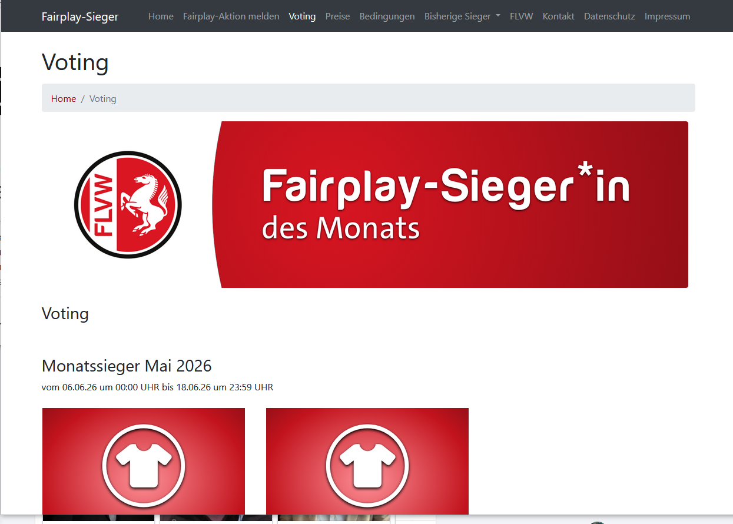Expand the Bisherige Sieger dropdown

click(462, 16)
